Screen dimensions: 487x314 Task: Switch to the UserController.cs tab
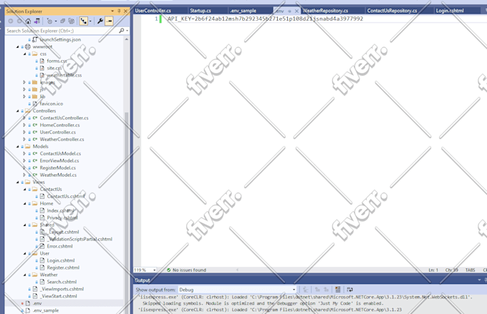click(x=153, y=11)
